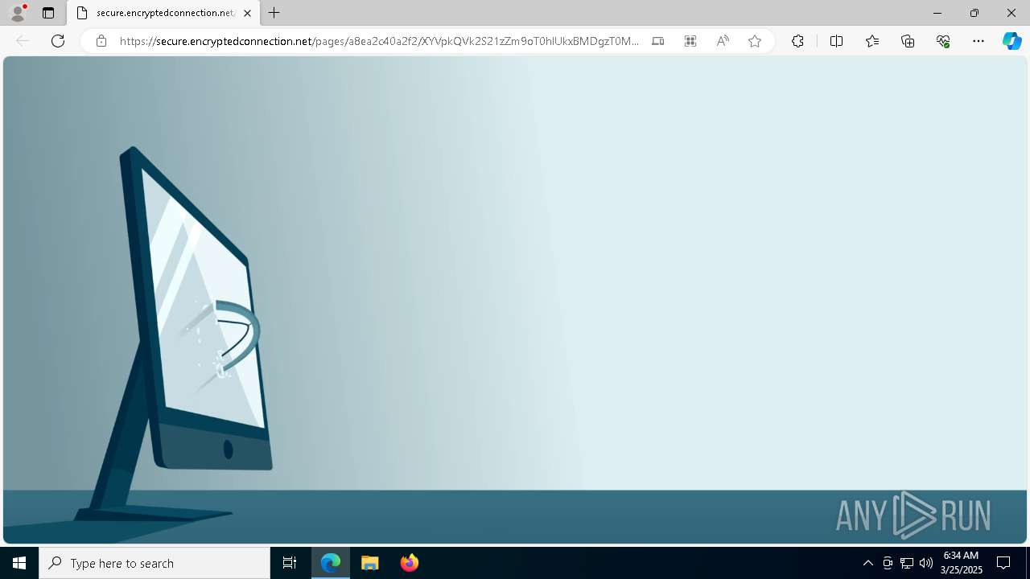Open Copilot sidebar
The width and height of the screenshot is (1030, 579).
[x=1011, y=41]
